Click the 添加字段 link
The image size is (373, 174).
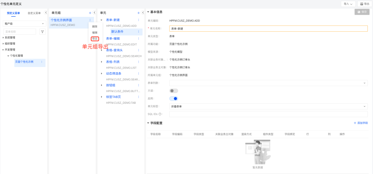click(361, 123)
